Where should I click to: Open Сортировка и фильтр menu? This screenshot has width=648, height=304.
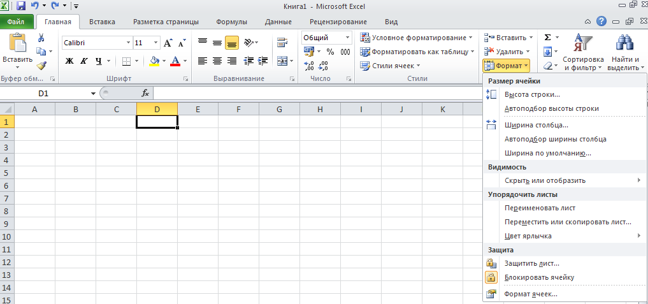583,52
